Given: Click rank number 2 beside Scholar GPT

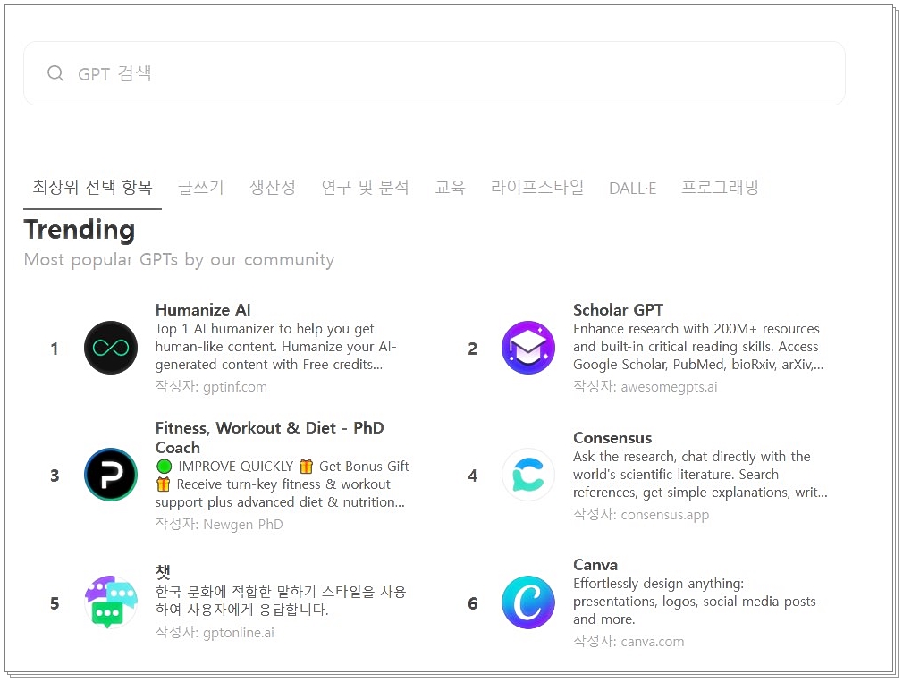Looking at the screenshot, I should 472,349.
